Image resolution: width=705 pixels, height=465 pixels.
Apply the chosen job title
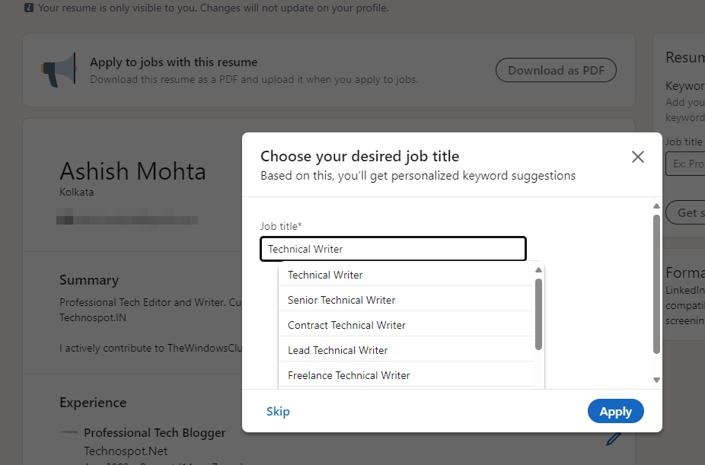[615, 411]
